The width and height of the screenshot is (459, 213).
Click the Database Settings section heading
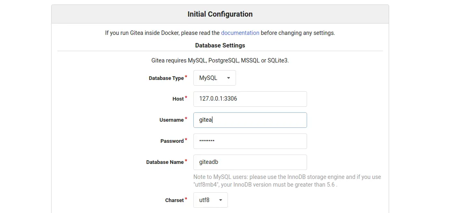click(x=220, y=45)
